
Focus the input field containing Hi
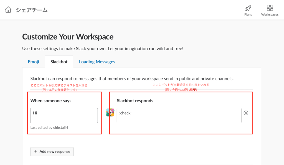point(64,115)
